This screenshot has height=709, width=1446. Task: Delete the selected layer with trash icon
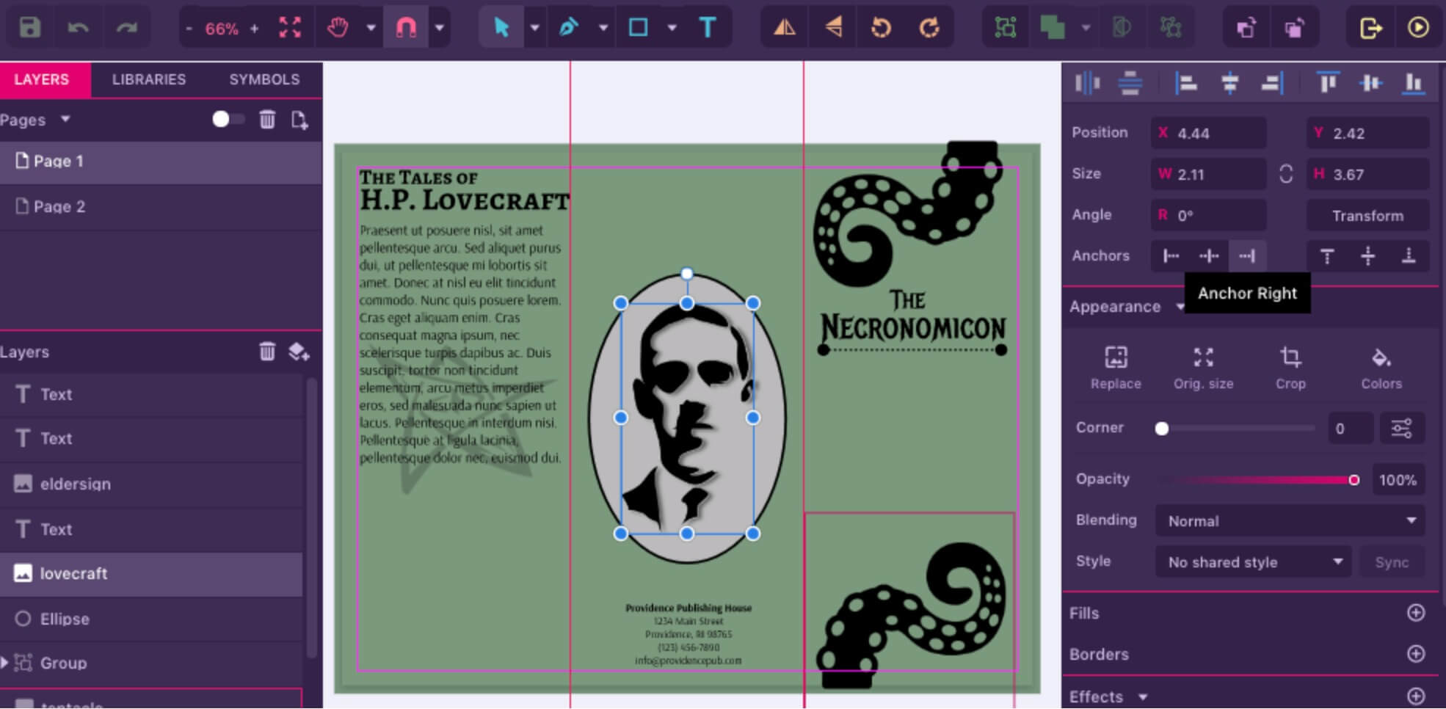(267, 352)
